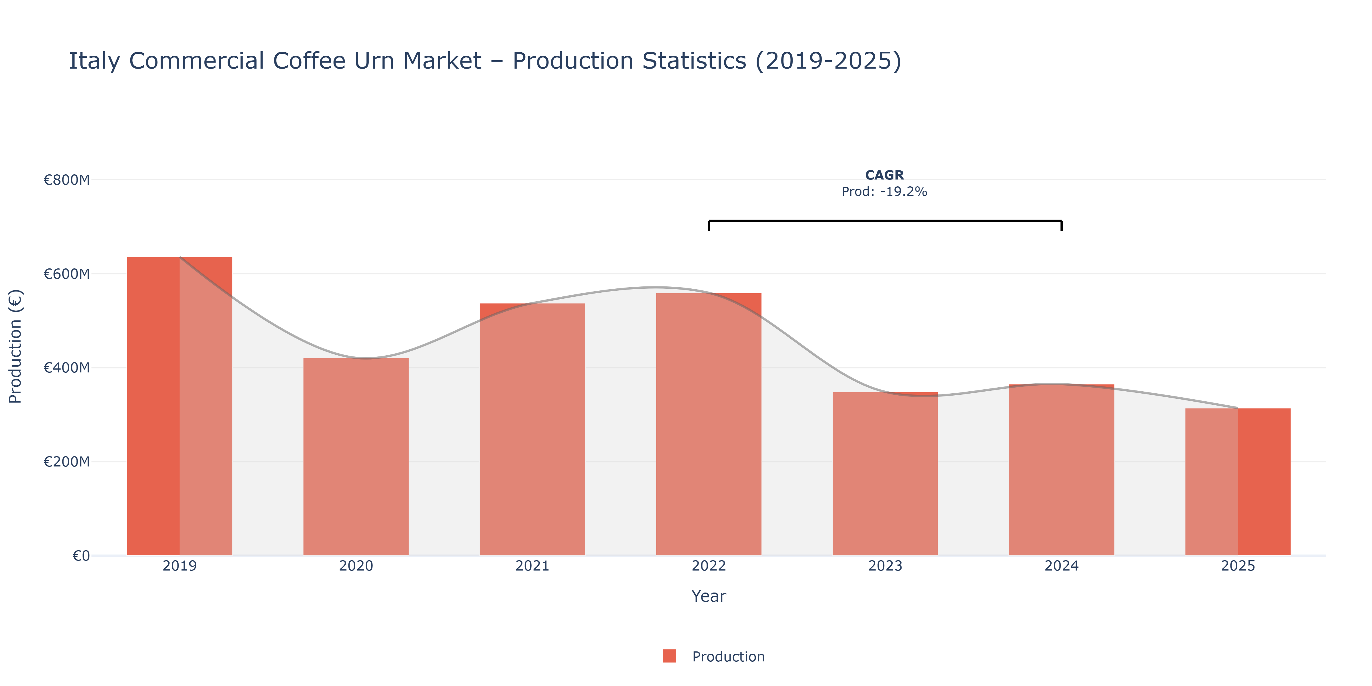Click the 'Production (€)' y-axis title
The width and height of the screenshot is (1372, 686).
coord(15,346)
